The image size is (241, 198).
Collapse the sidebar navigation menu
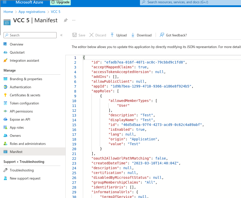click(x=61, y=35)
